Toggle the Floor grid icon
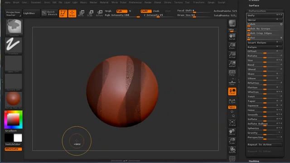Screen dimensions: 290x163 pyautogui.click(x=232, y=82)
